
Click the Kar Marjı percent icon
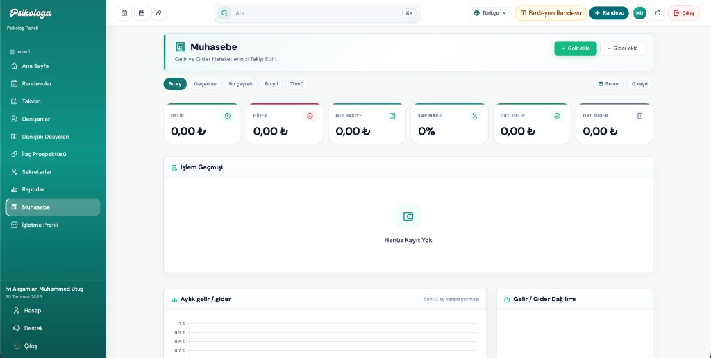click(x=475, y=116)
